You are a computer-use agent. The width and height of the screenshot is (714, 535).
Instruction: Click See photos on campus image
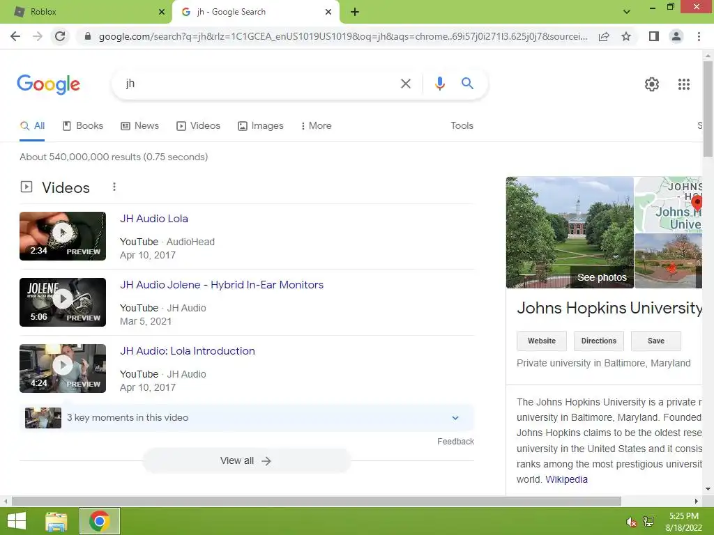[602, 277]
